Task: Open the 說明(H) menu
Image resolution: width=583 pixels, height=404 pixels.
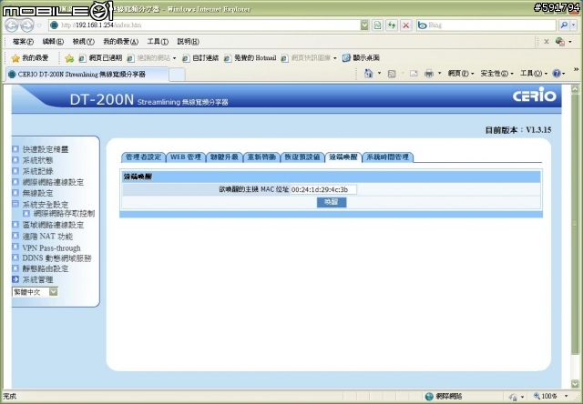Action: 189,42
